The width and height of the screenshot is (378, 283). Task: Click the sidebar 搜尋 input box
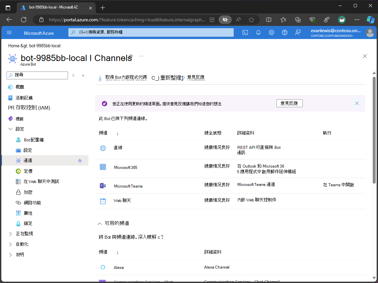37,75
